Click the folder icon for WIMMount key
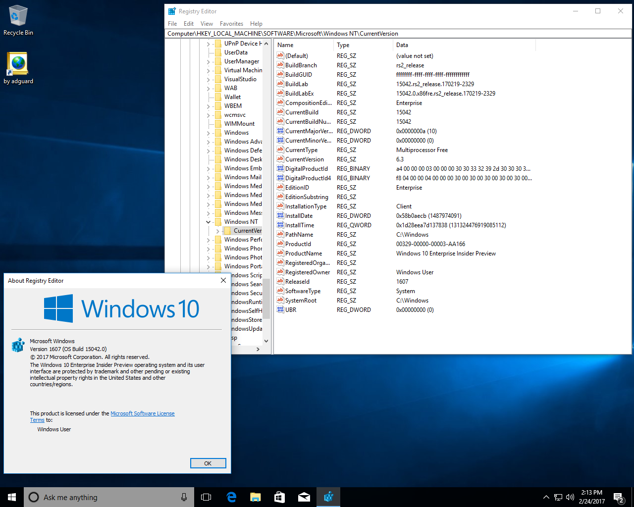 click(218, 124)
